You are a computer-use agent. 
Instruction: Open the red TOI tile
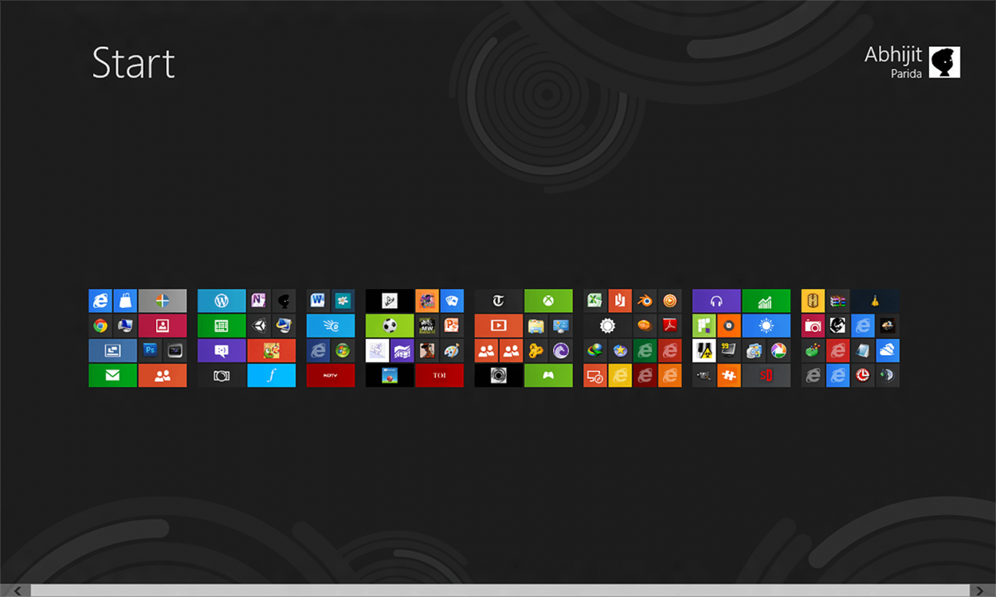coord(439,376)
